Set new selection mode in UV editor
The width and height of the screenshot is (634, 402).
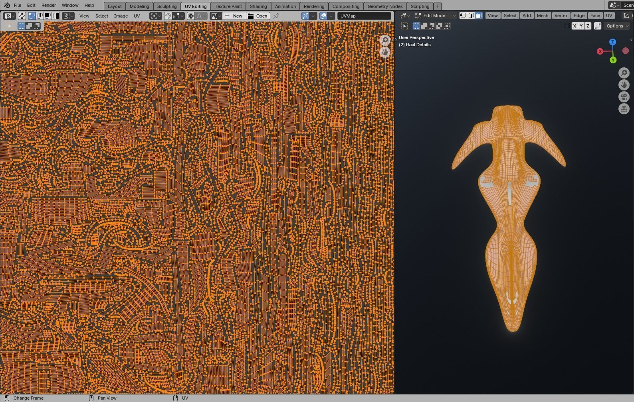pos(22,26)
